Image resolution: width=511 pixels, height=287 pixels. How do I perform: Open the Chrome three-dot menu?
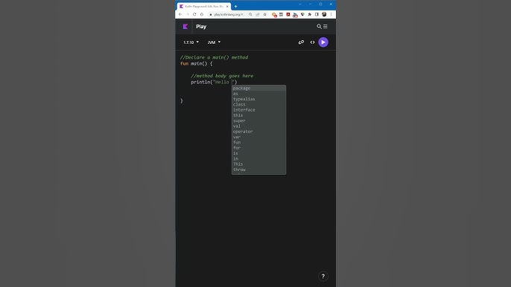click(x=331, y=14)
